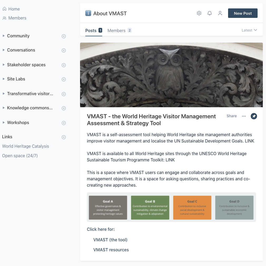The height and width of the screenshot is (266, 266).
Task: Toggle the pin icon on the VMAST post
Action: (x=254, y=116)
